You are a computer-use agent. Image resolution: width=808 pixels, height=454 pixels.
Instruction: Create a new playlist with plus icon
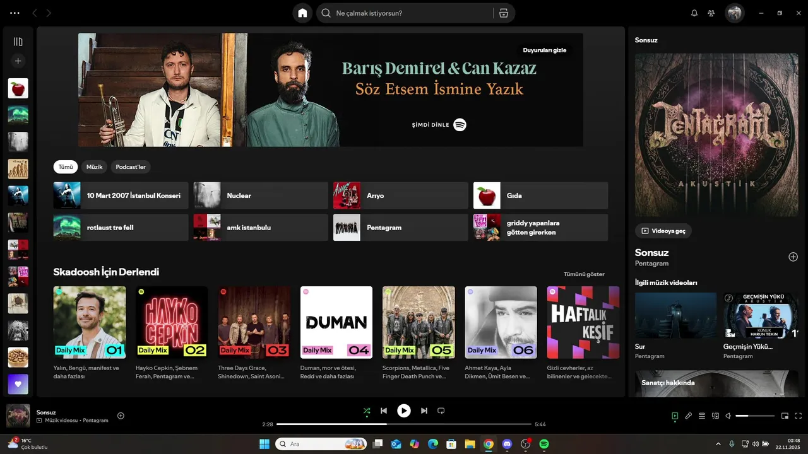click(x=18, y=61)
